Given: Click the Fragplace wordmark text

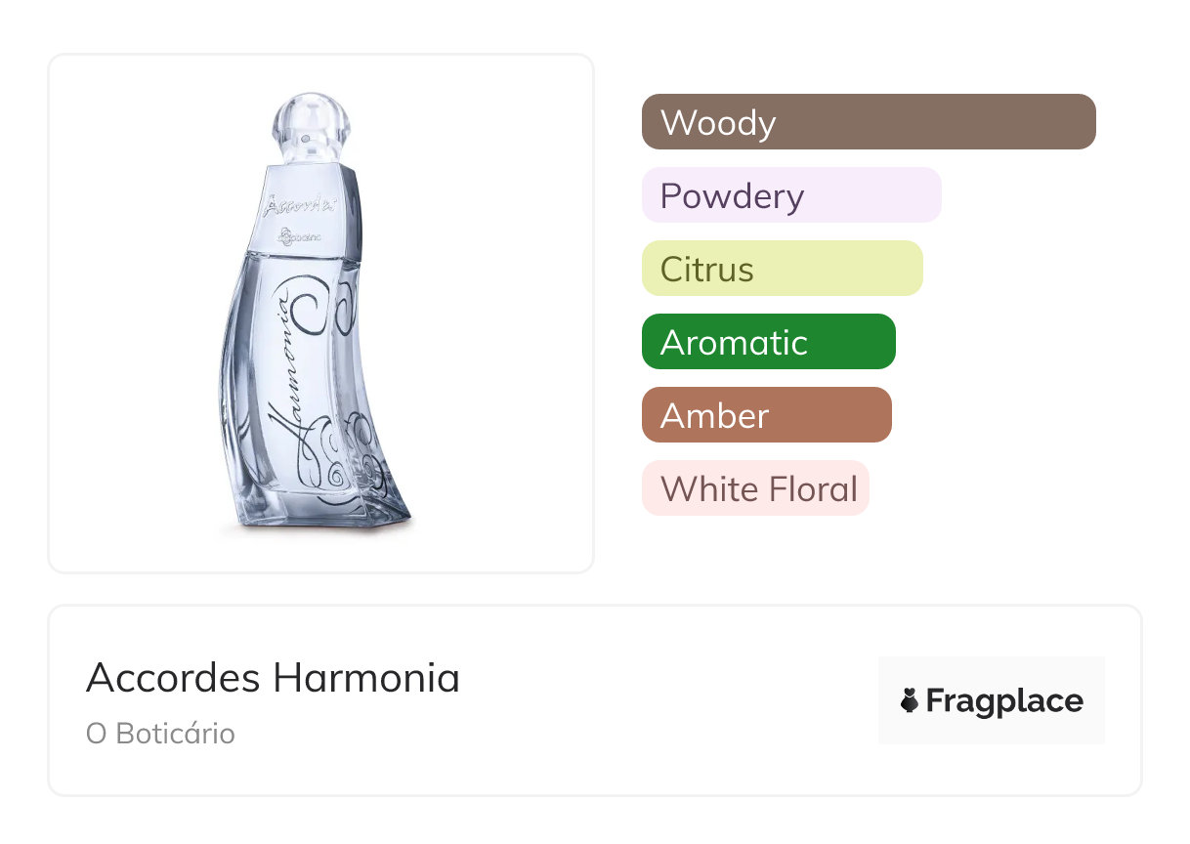Looking at the screenshot, I should tap(1004, 700).
